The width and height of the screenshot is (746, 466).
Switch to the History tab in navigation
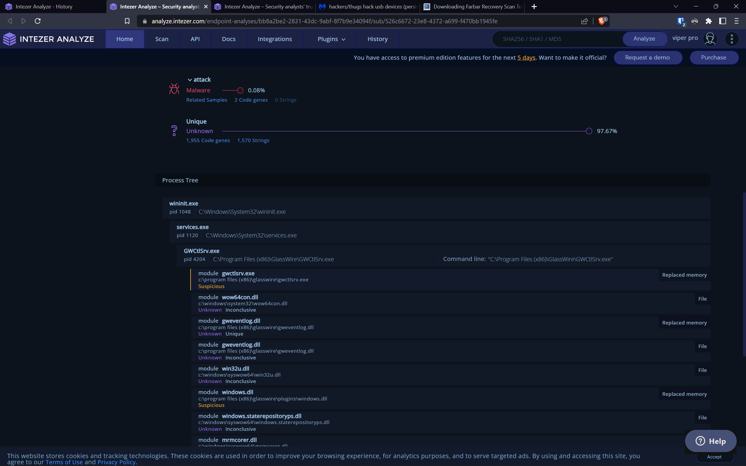(378, 39)
